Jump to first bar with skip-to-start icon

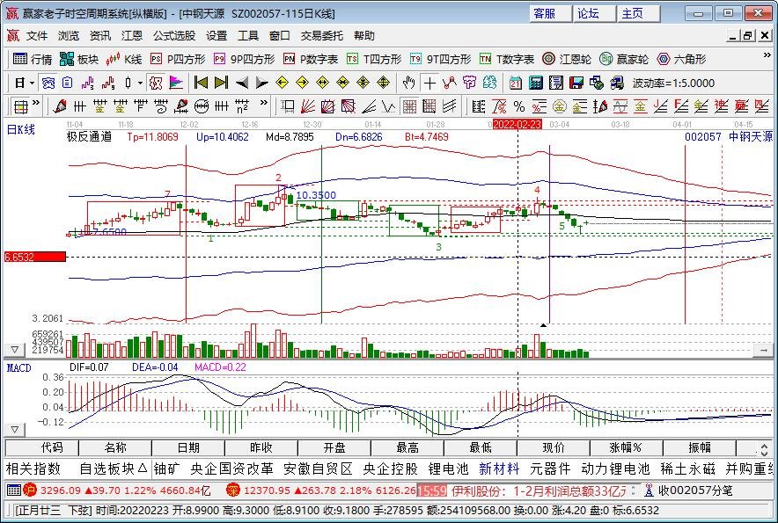(x=201, y=83)
